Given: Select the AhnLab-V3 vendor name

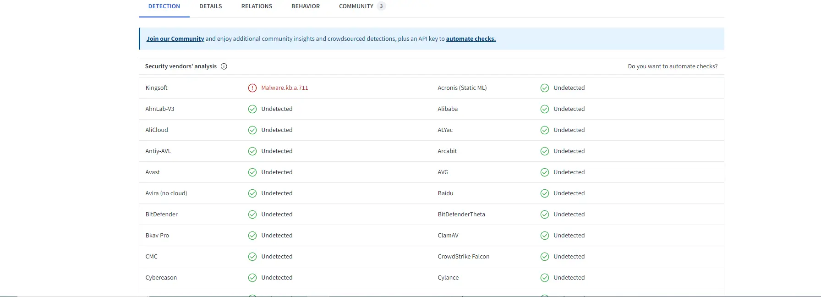Looking at the screenshot, I should click(x=160, y=109).
